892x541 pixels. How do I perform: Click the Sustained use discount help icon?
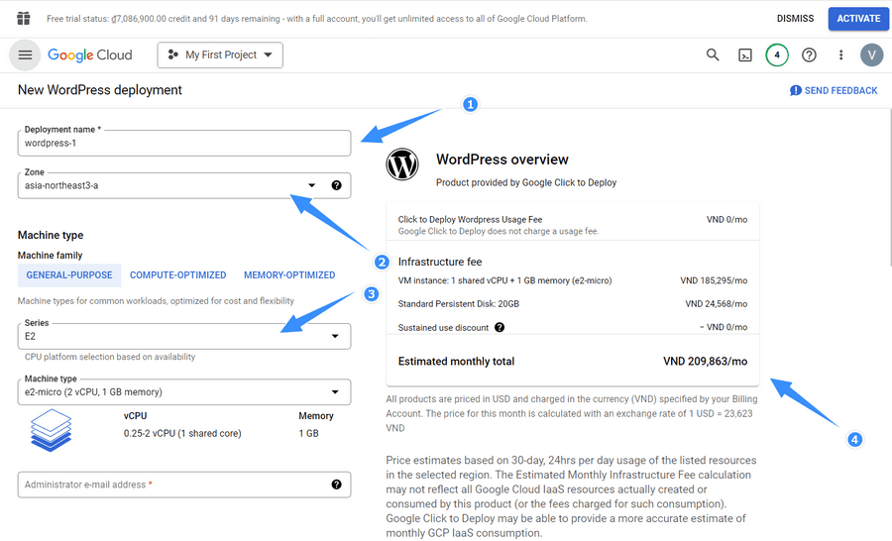[500, 327]
